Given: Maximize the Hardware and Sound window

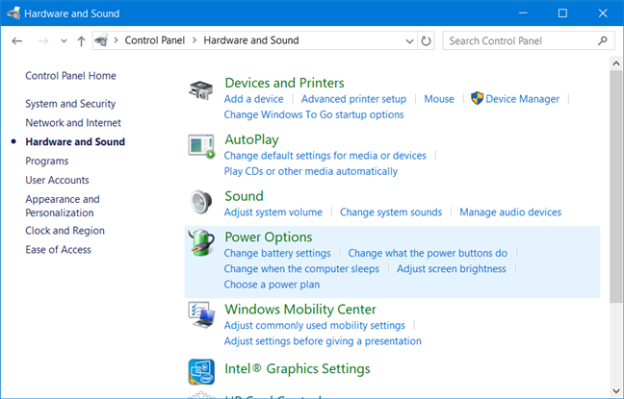Looking at the screenshot, I should [x=562, y=13].
